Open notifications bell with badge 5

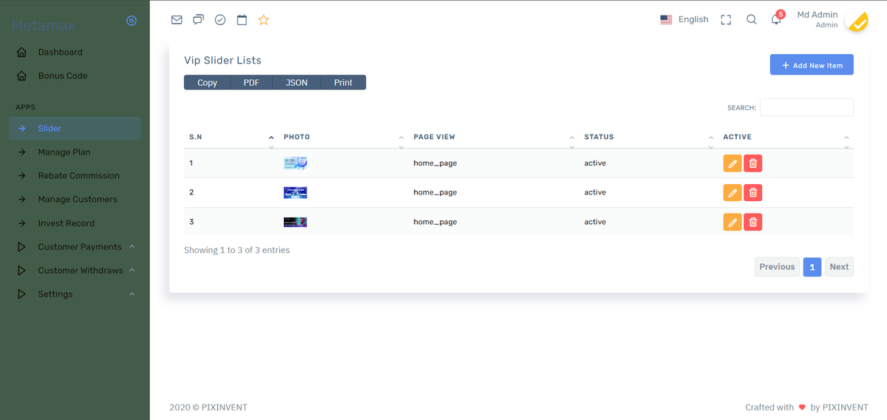click(776, 19)
